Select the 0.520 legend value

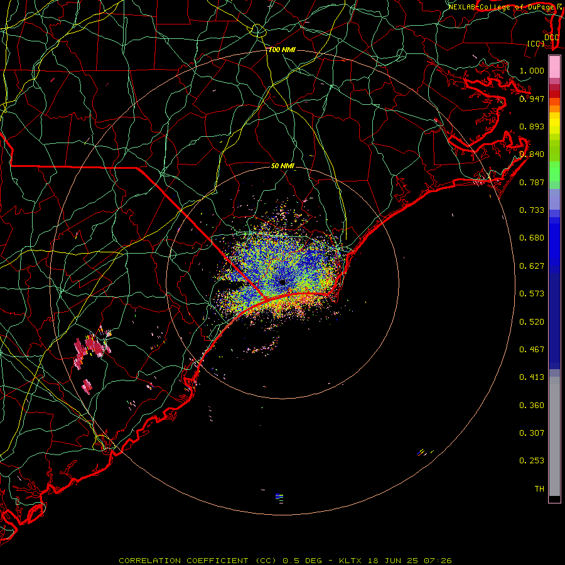pyautogui.click(x=532, y=322)
